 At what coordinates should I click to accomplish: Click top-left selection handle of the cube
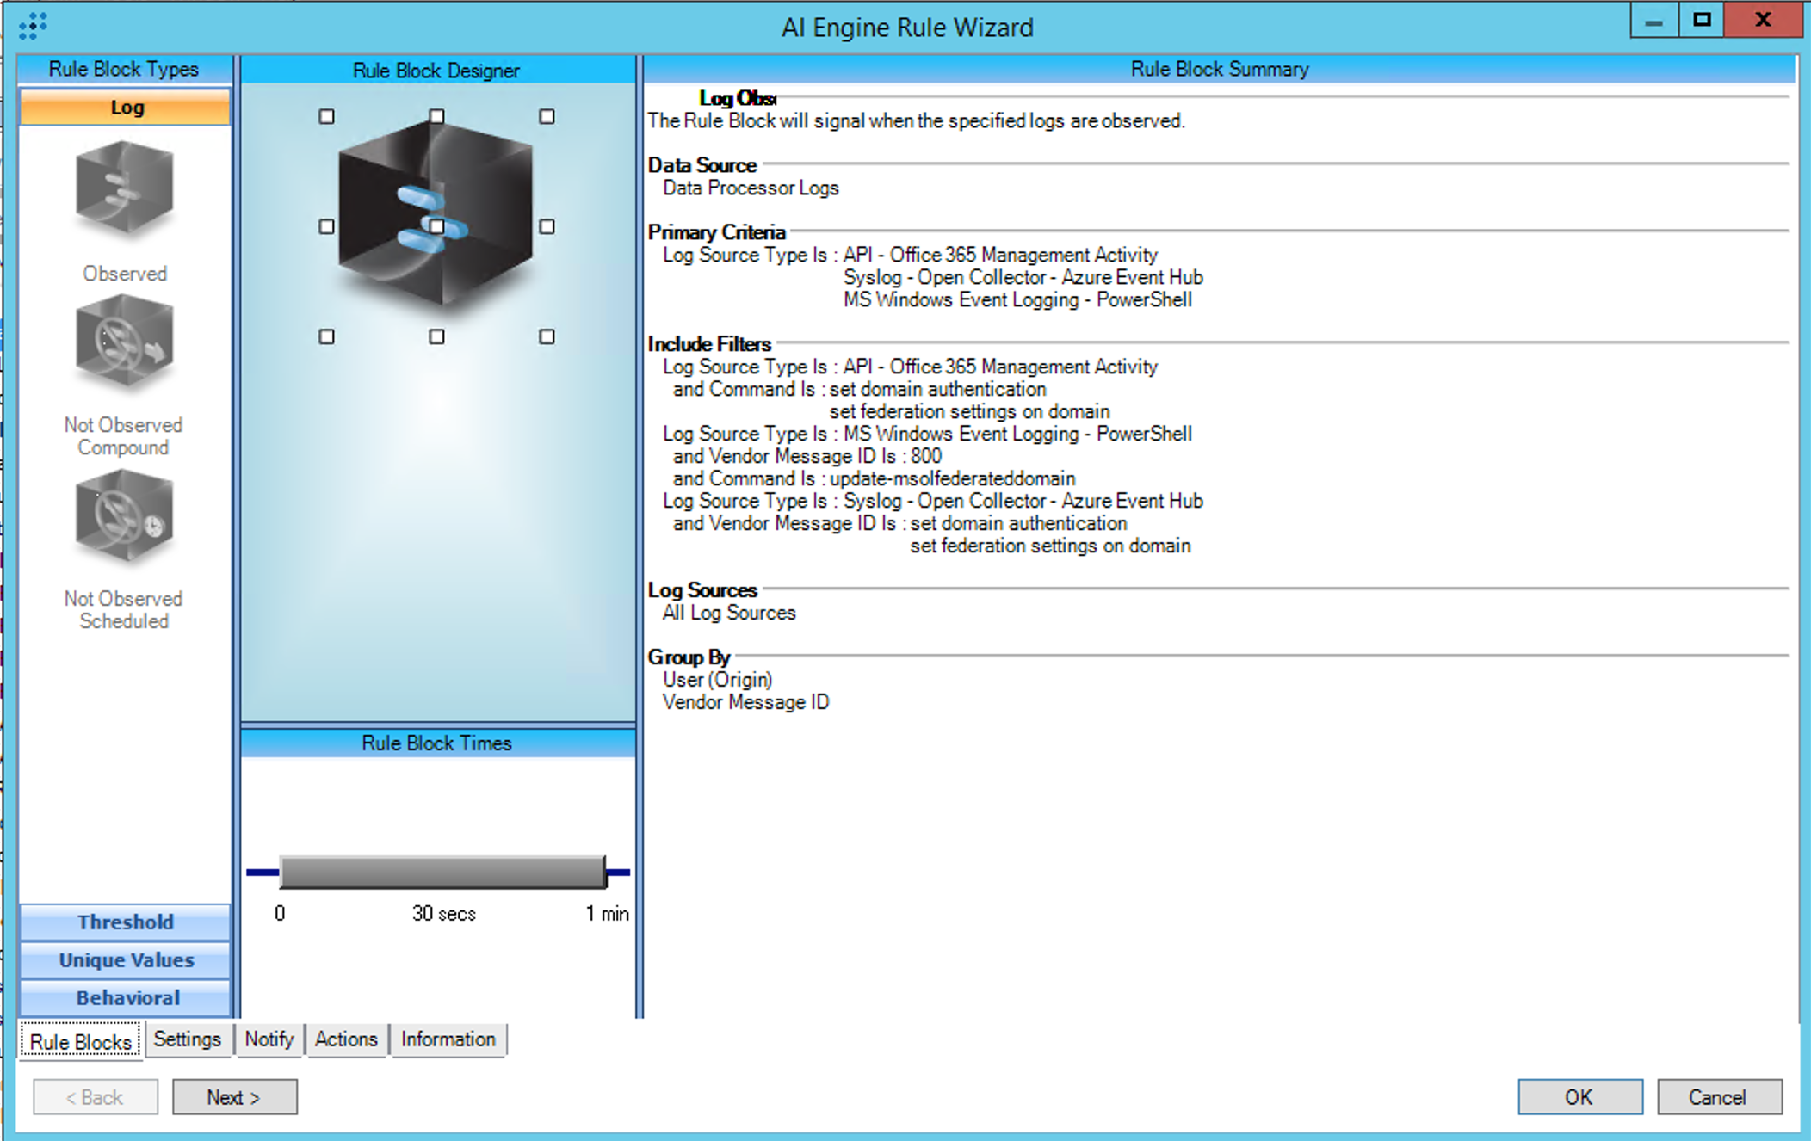[x=326, y=116]
